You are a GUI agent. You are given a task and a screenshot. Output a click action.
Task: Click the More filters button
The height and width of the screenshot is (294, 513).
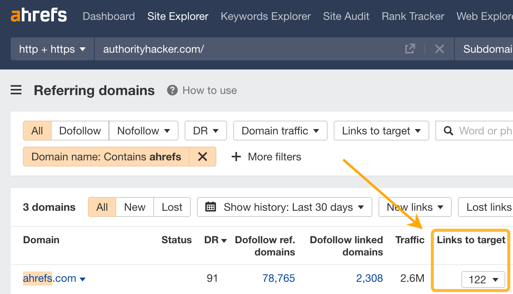tap(266, 157)
